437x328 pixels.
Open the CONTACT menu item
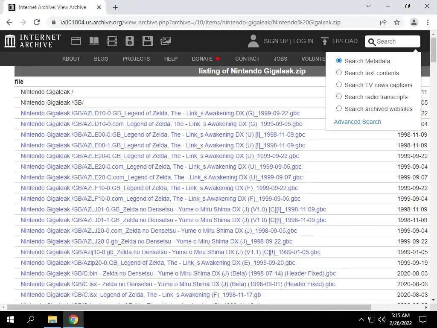point(247,59)
